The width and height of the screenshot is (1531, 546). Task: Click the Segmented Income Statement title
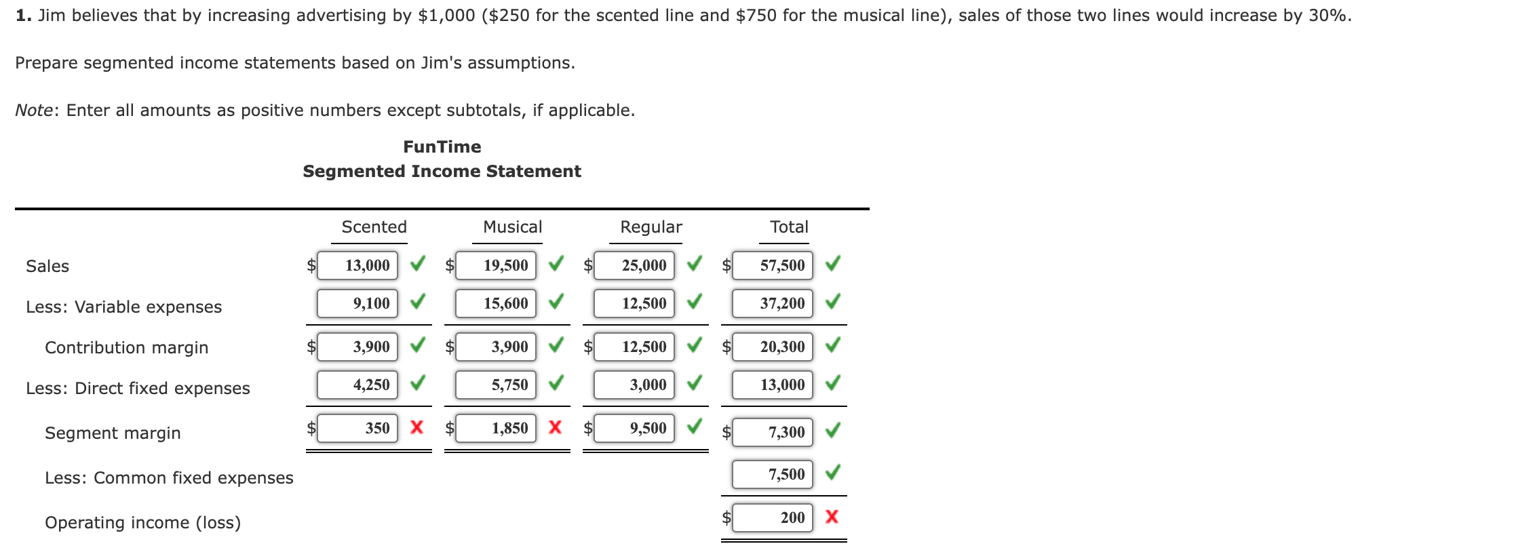[442, 171]
